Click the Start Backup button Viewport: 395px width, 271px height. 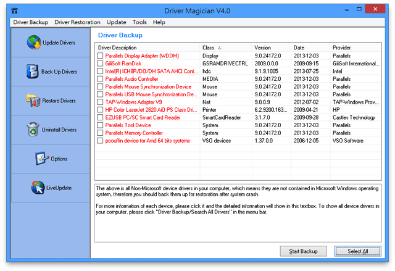[x=303, y=251]
